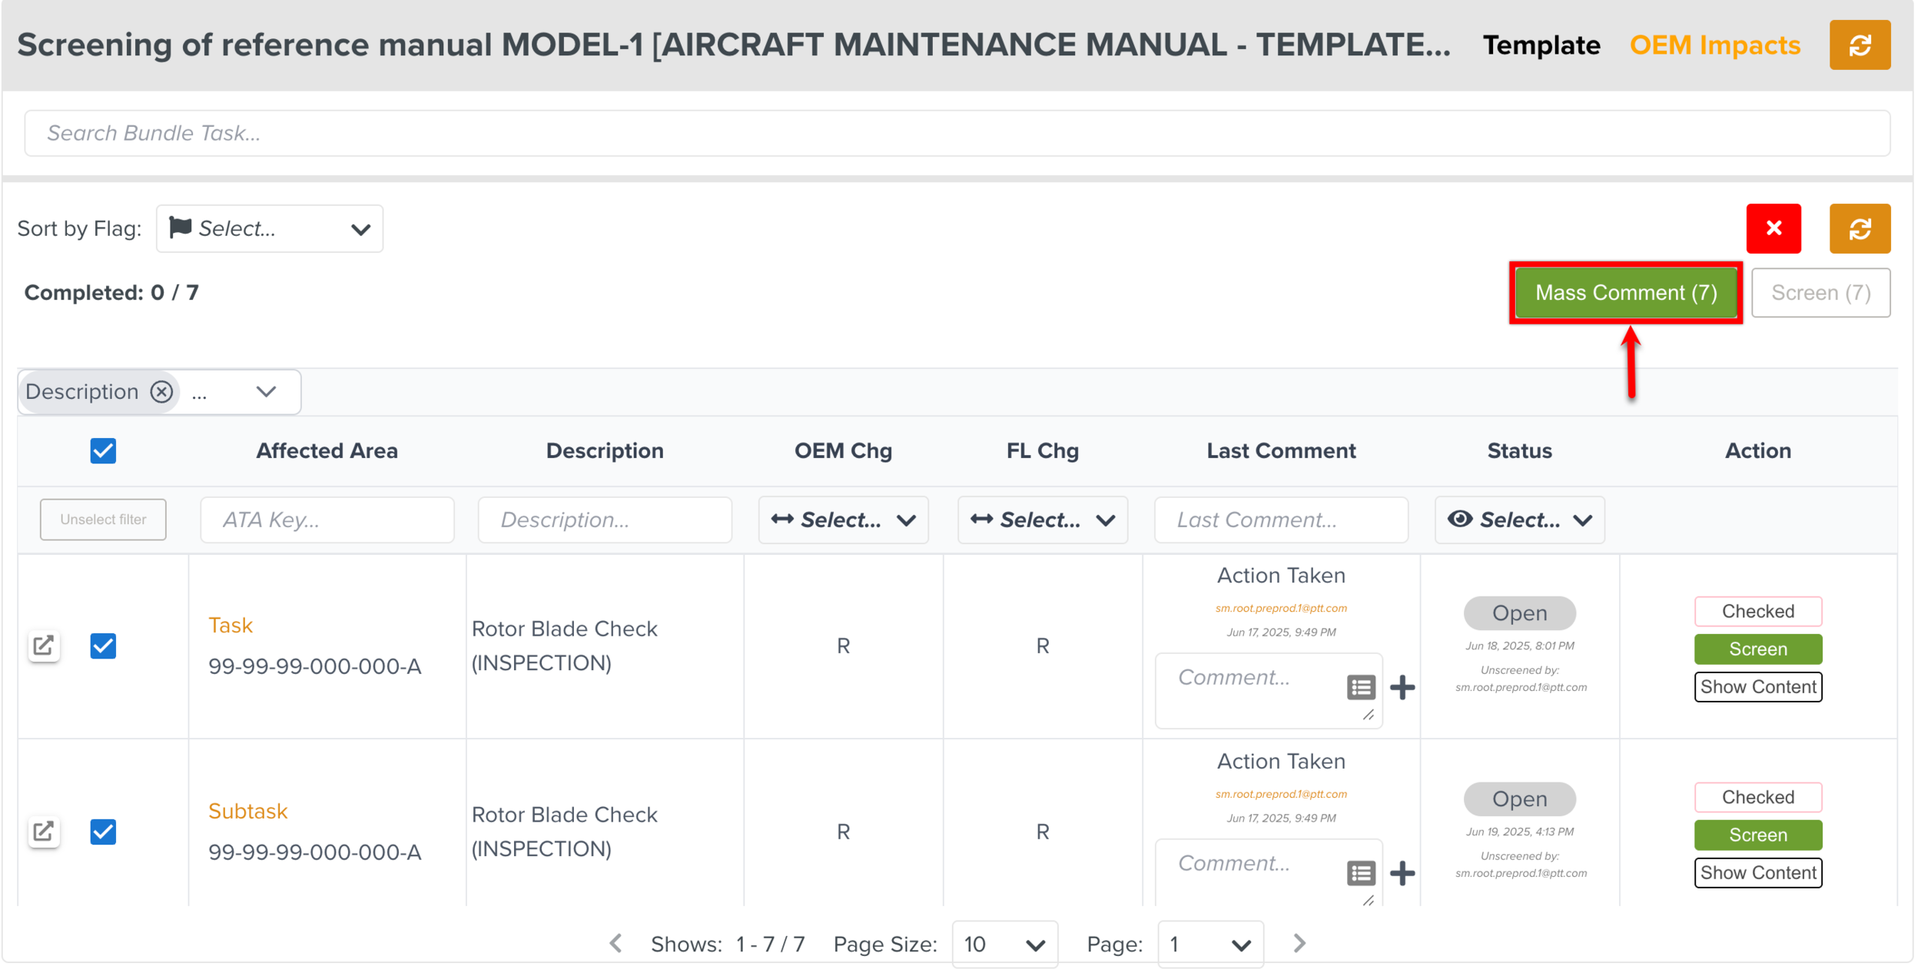This screenshot has height=973, width=1921.
Task: Switch to the OEM Impacts tab
Action: (x=1714, y=45)
